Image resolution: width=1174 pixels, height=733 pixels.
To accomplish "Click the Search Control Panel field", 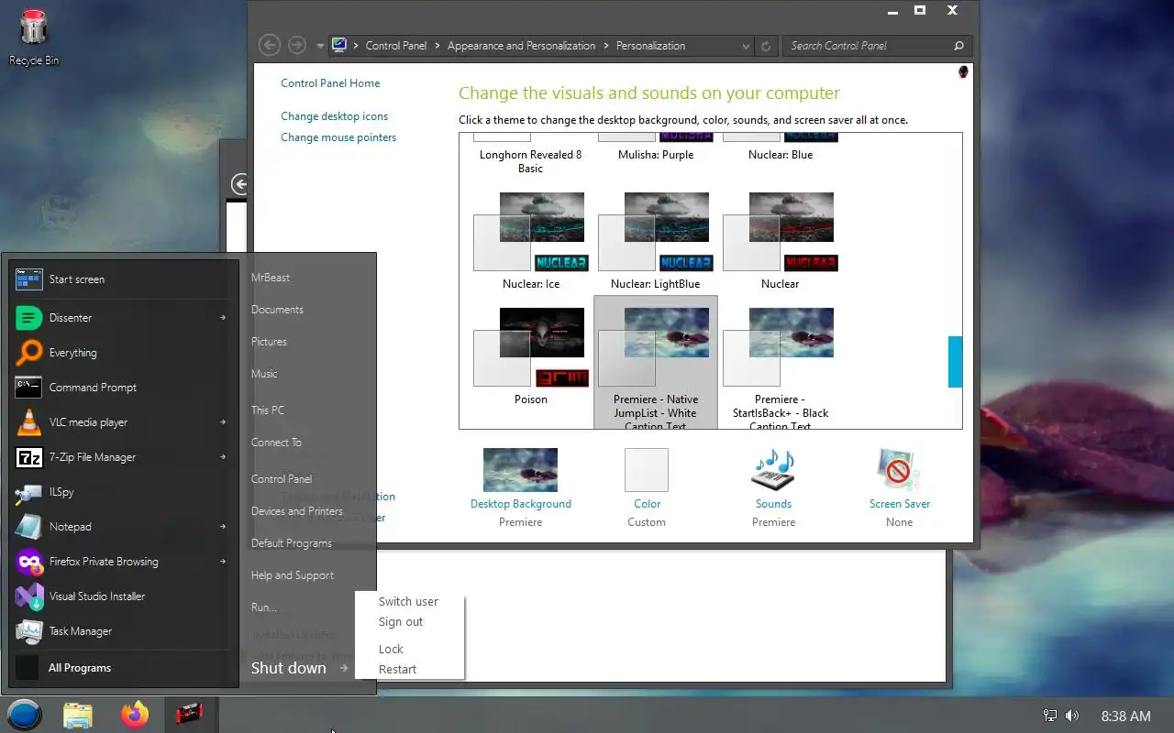I will [868, 46].
